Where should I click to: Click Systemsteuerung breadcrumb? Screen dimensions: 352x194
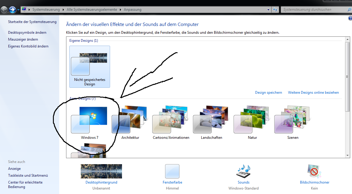(x=46, y=10)
